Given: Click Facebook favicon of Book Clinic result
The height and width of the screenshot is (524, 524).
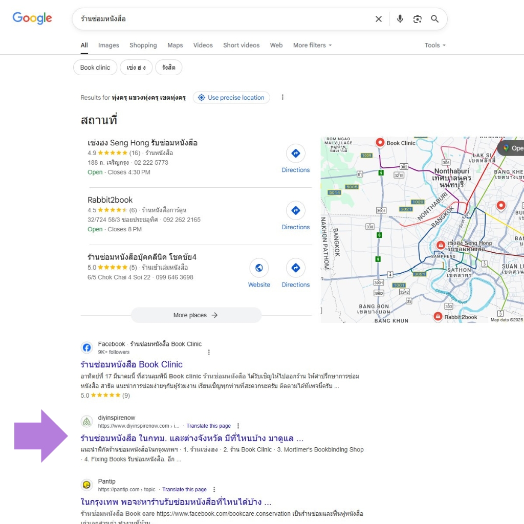Looking at the screenshot, I should [x=86, y=347].
